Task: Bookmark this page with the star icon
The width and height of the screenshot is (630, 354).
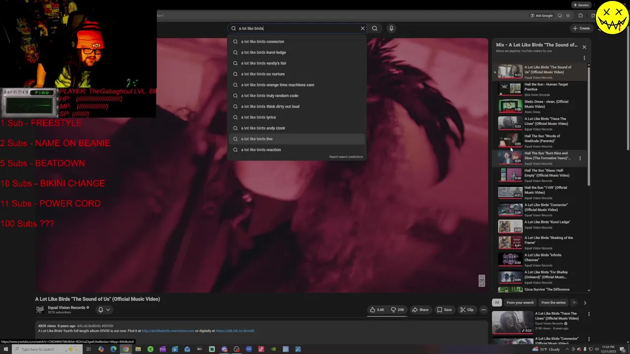Action: click(568, 16)
